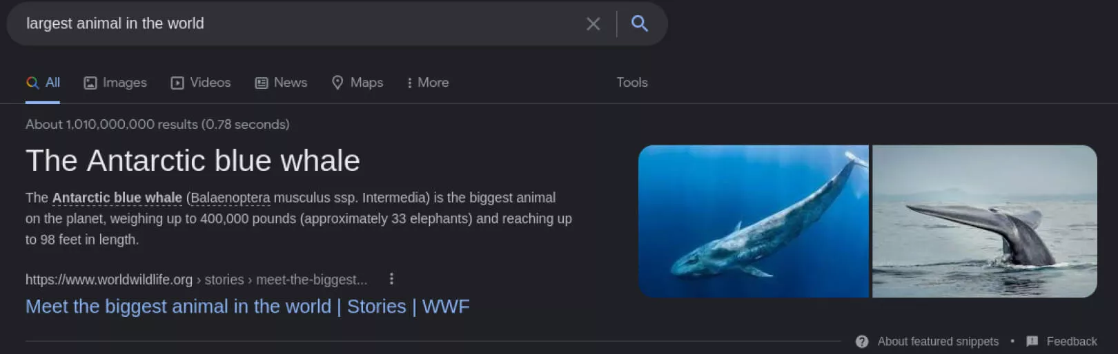The width and height of the screenshot is (1118, 354).
Task: Switch to the All results tab
Action: (x=43, y=83)
